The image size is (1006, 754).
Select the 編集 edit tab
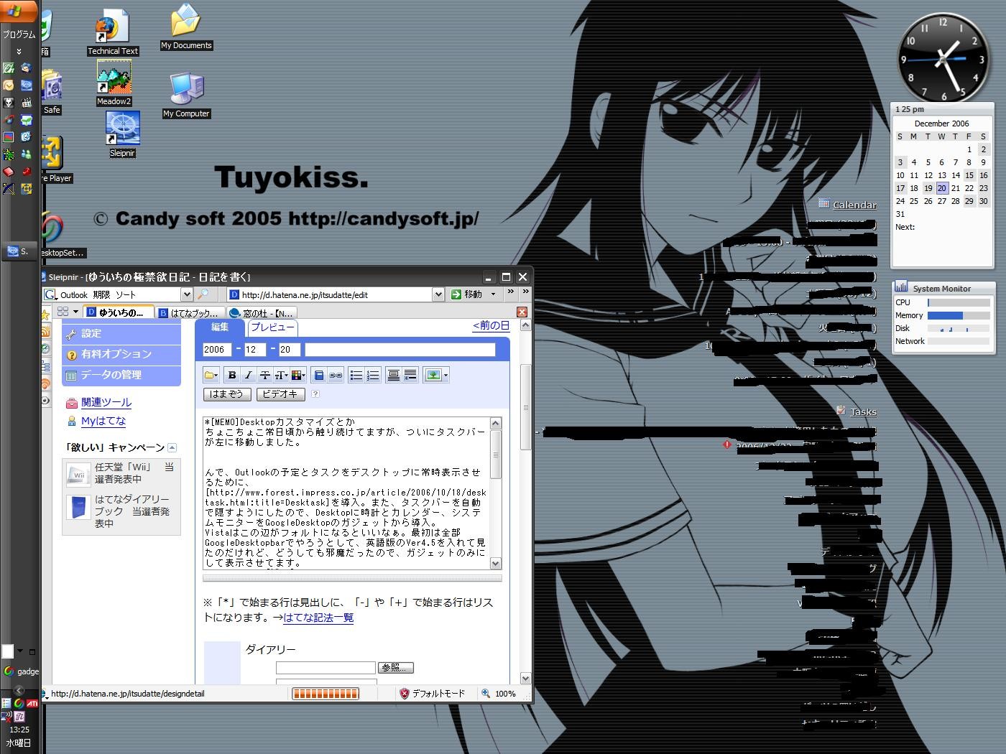pos(220,327)
